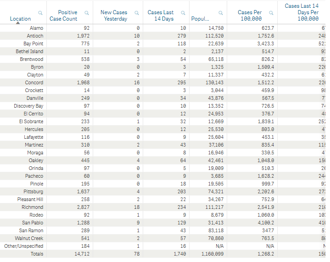
Task: Click Cases Last 14 Days Per 100,000 header
Action: click(302, 12)
